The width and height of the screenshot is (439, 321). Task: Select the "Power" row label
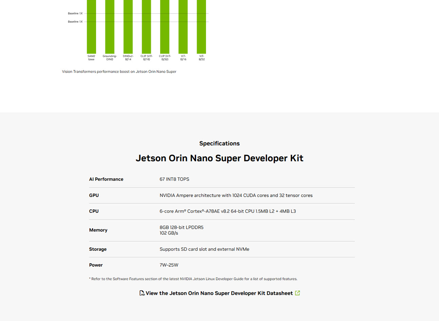[96, 265]
